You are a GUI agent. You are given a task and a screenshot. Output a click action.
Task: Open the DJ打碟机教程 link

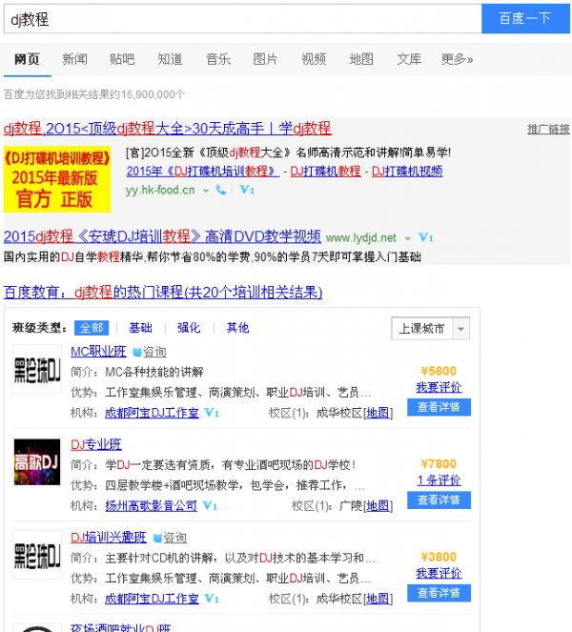pos(325,172)
